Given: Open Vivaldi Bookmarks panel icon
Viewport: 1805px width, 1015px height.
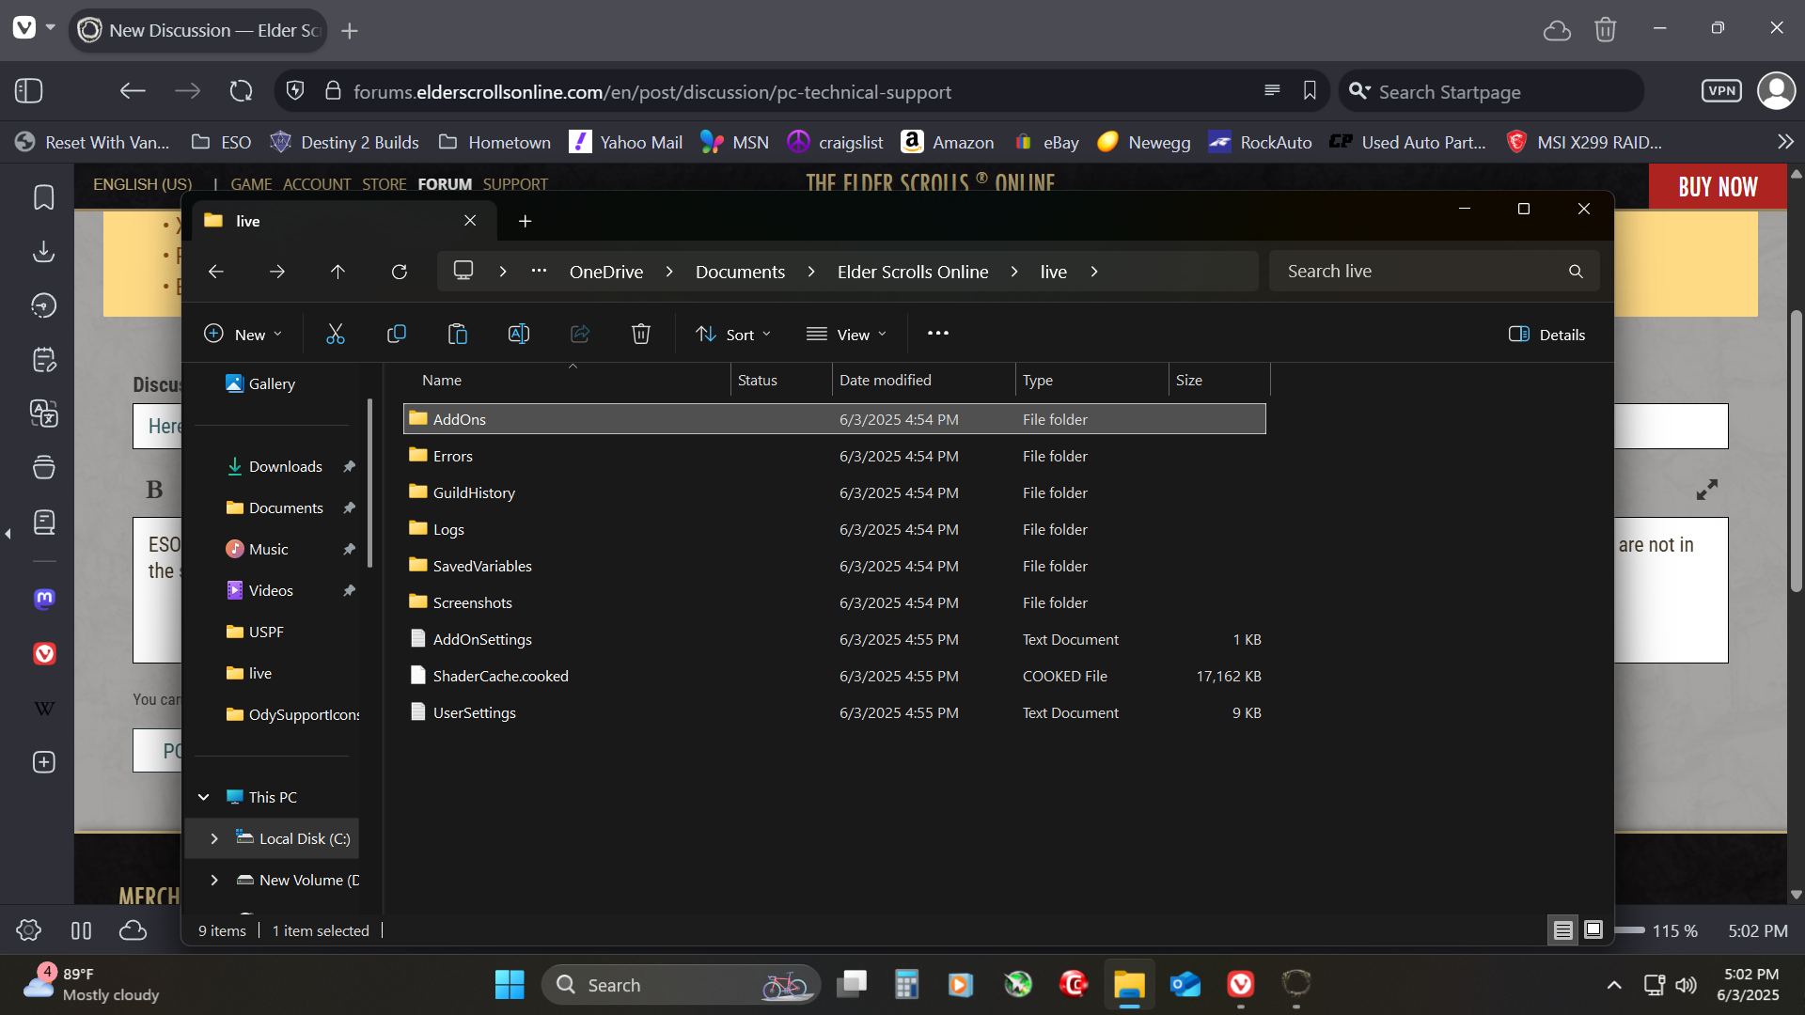Looking at the screenshot, I should (x=44, y=197).
